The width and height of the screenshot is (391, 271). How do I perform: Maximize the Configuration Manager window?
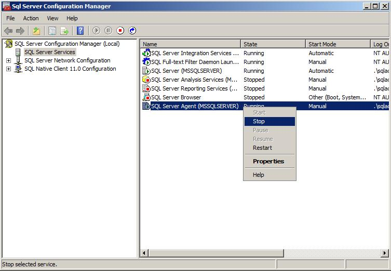[x=375, y=6]
